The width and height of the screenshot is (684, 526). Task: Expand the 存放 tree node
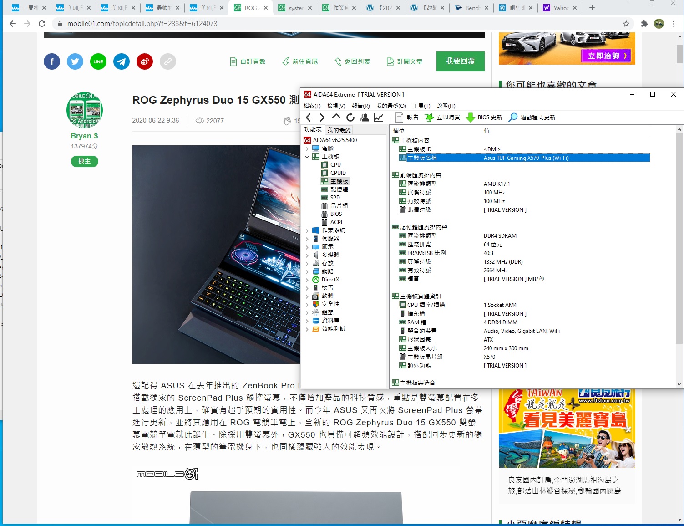(307, 263)
